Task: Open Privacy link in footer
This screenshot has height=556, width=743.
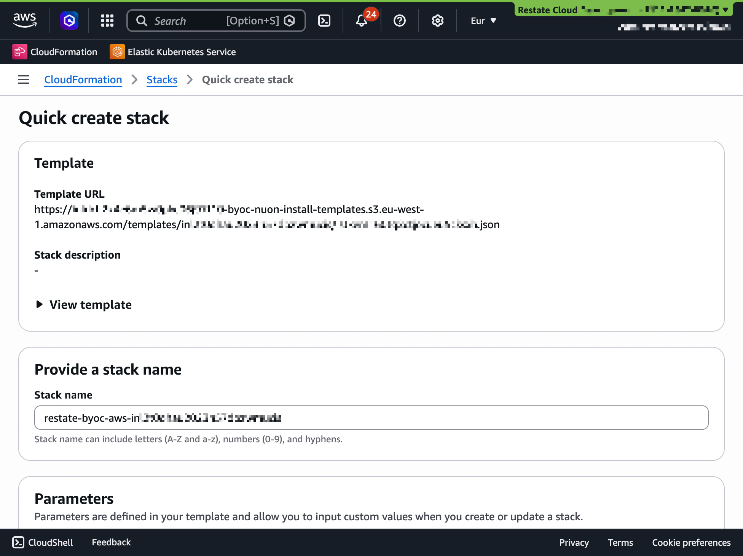Action: coord(574,543)
